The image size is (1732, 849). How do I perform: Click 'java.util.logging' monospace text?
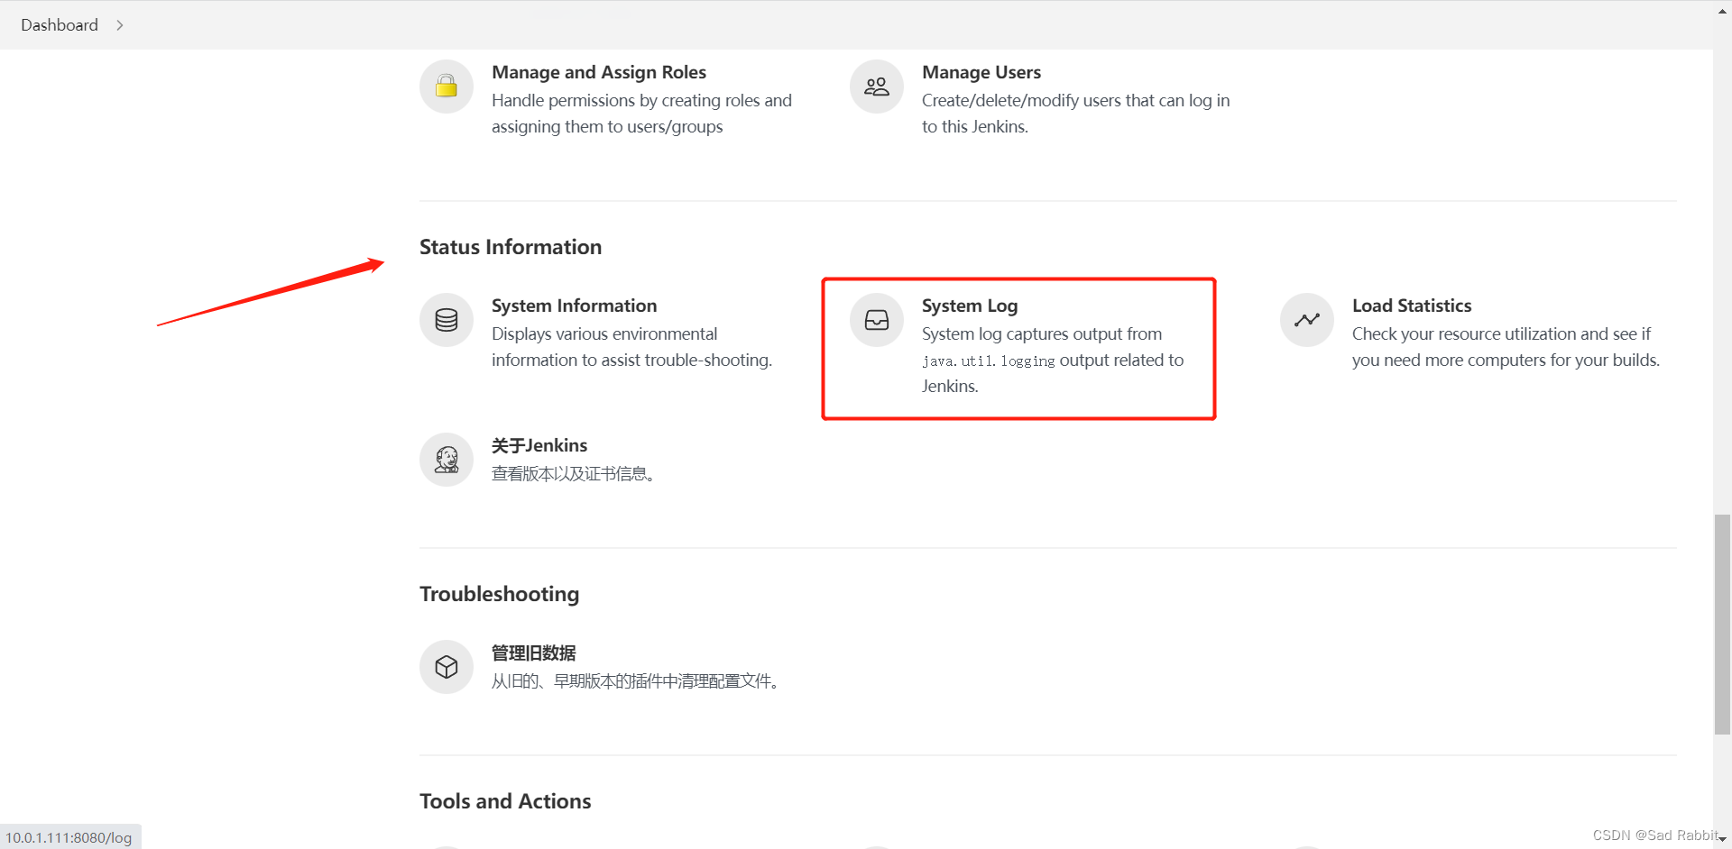click(988, 361)
